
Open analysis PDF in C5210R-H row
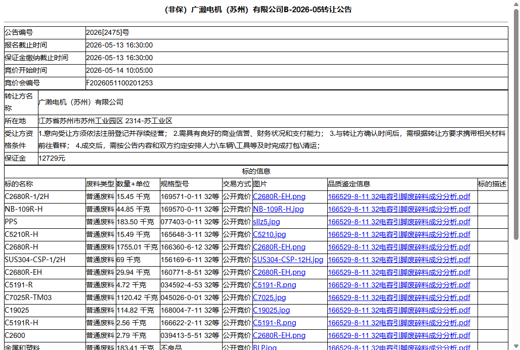[399, 234]
